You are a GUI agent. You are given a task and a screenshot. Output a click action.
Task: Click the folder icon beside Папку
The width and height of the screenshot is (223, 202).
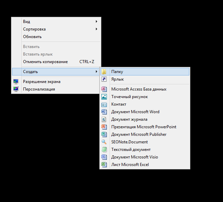tap(104, 72)
